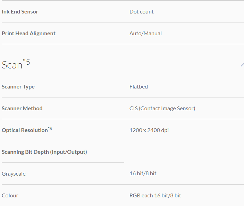Screen dimensions: 244x206
Task: Open footnote *5 beside the Scan heading
Action: (26, 62)
